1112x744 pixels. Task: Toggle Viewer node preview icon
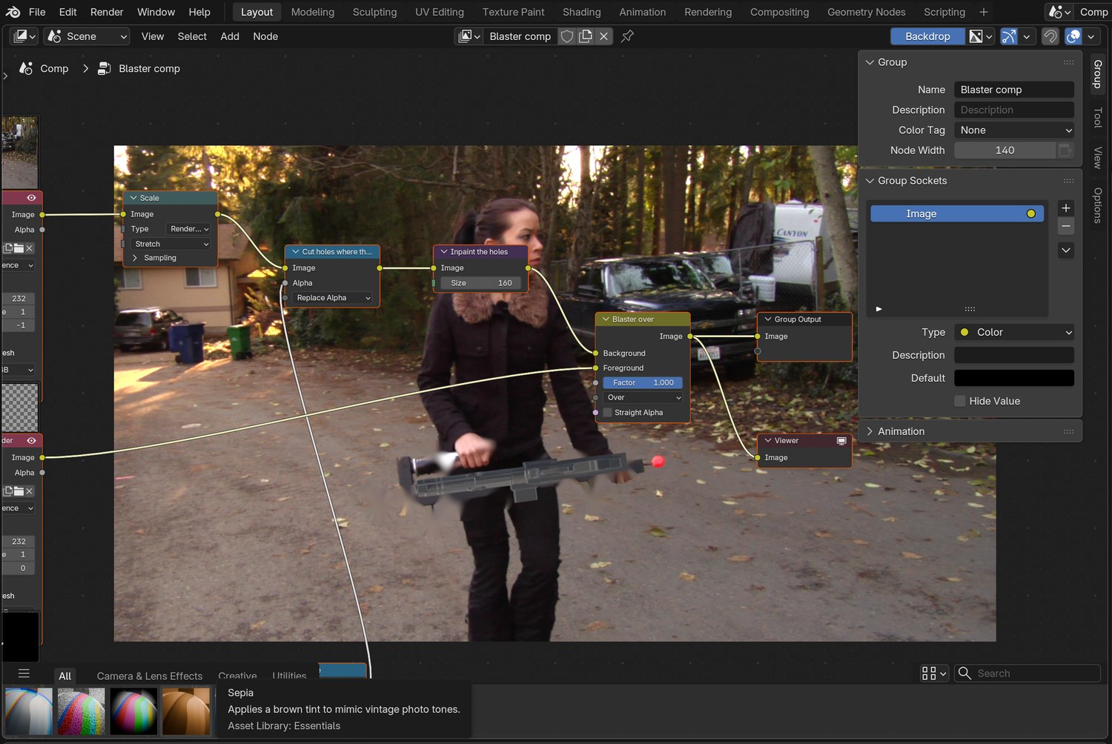(841, 441)
